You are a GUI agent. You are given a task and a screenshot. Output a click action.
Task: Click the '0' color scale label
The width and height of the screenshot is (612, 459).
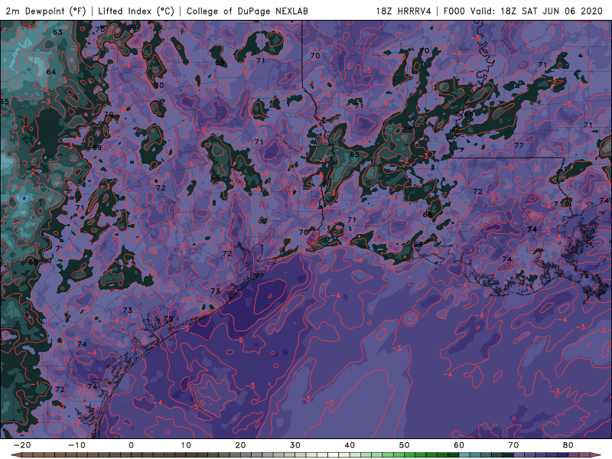click(x=131, y=445)
